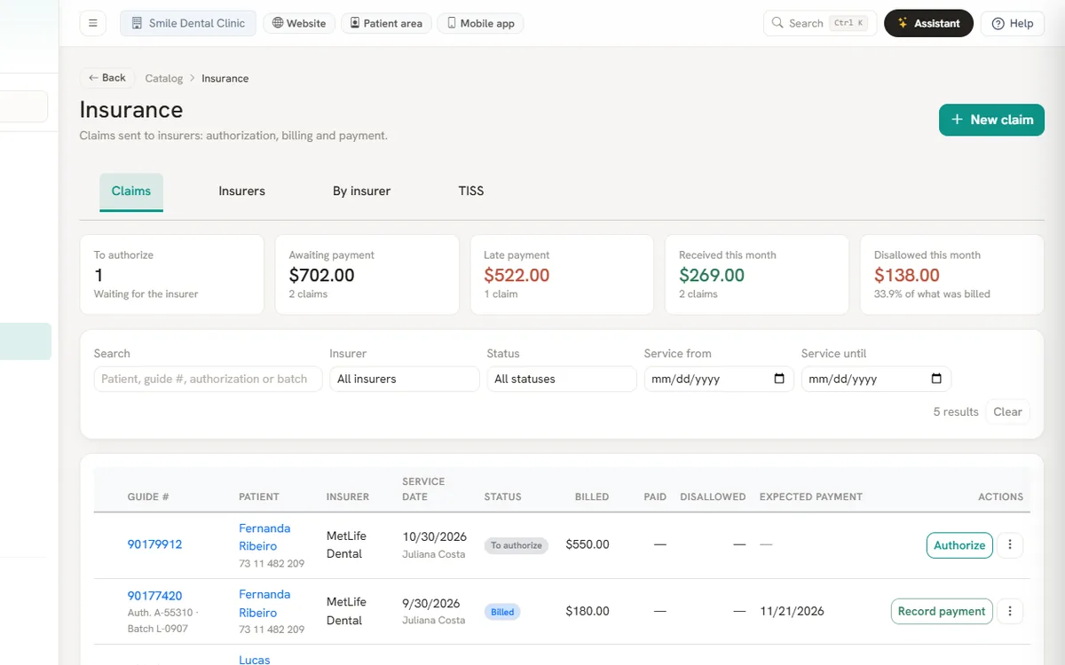1065x665 pixels.
Task: Open the hamburger menu in the top bar
Action: (x=93, y=23)
